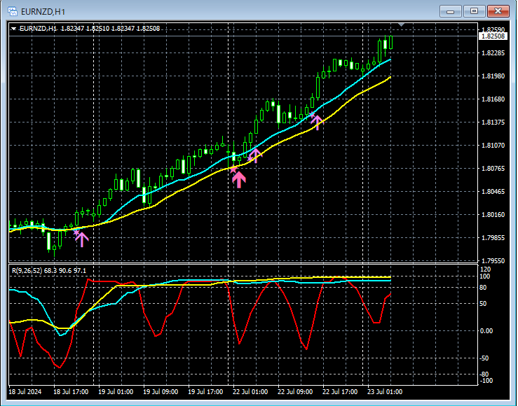
Task: Close the EURNZD,H1 chart window
Action: 498,11
